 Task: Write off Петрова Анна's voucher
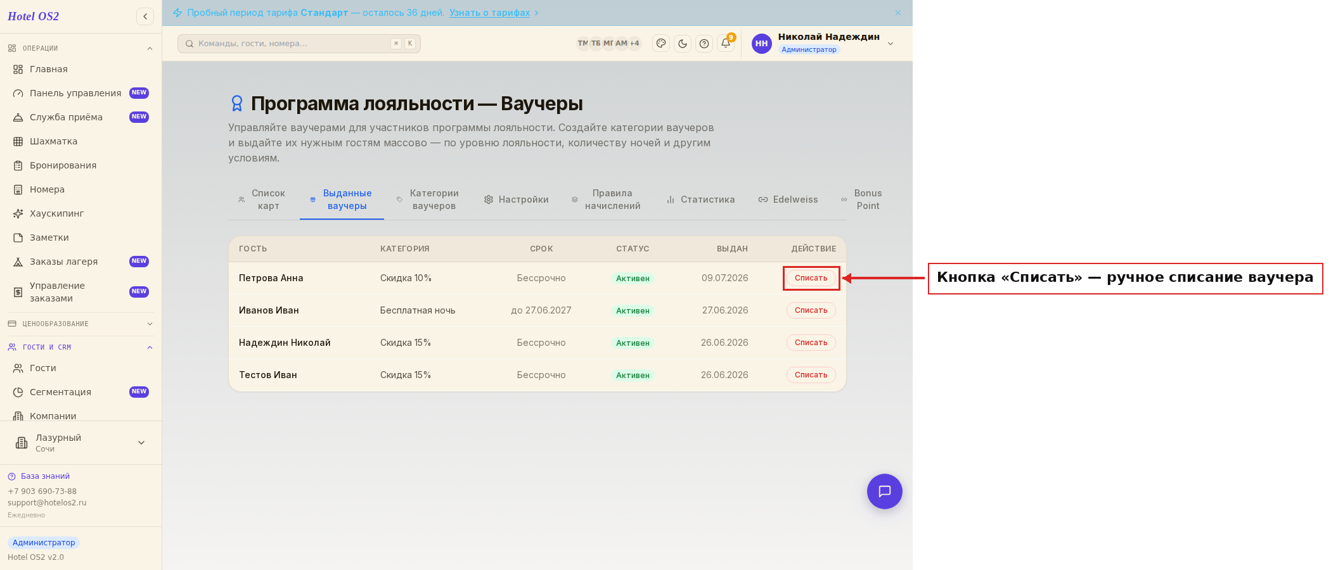click(x=811, y=278)
